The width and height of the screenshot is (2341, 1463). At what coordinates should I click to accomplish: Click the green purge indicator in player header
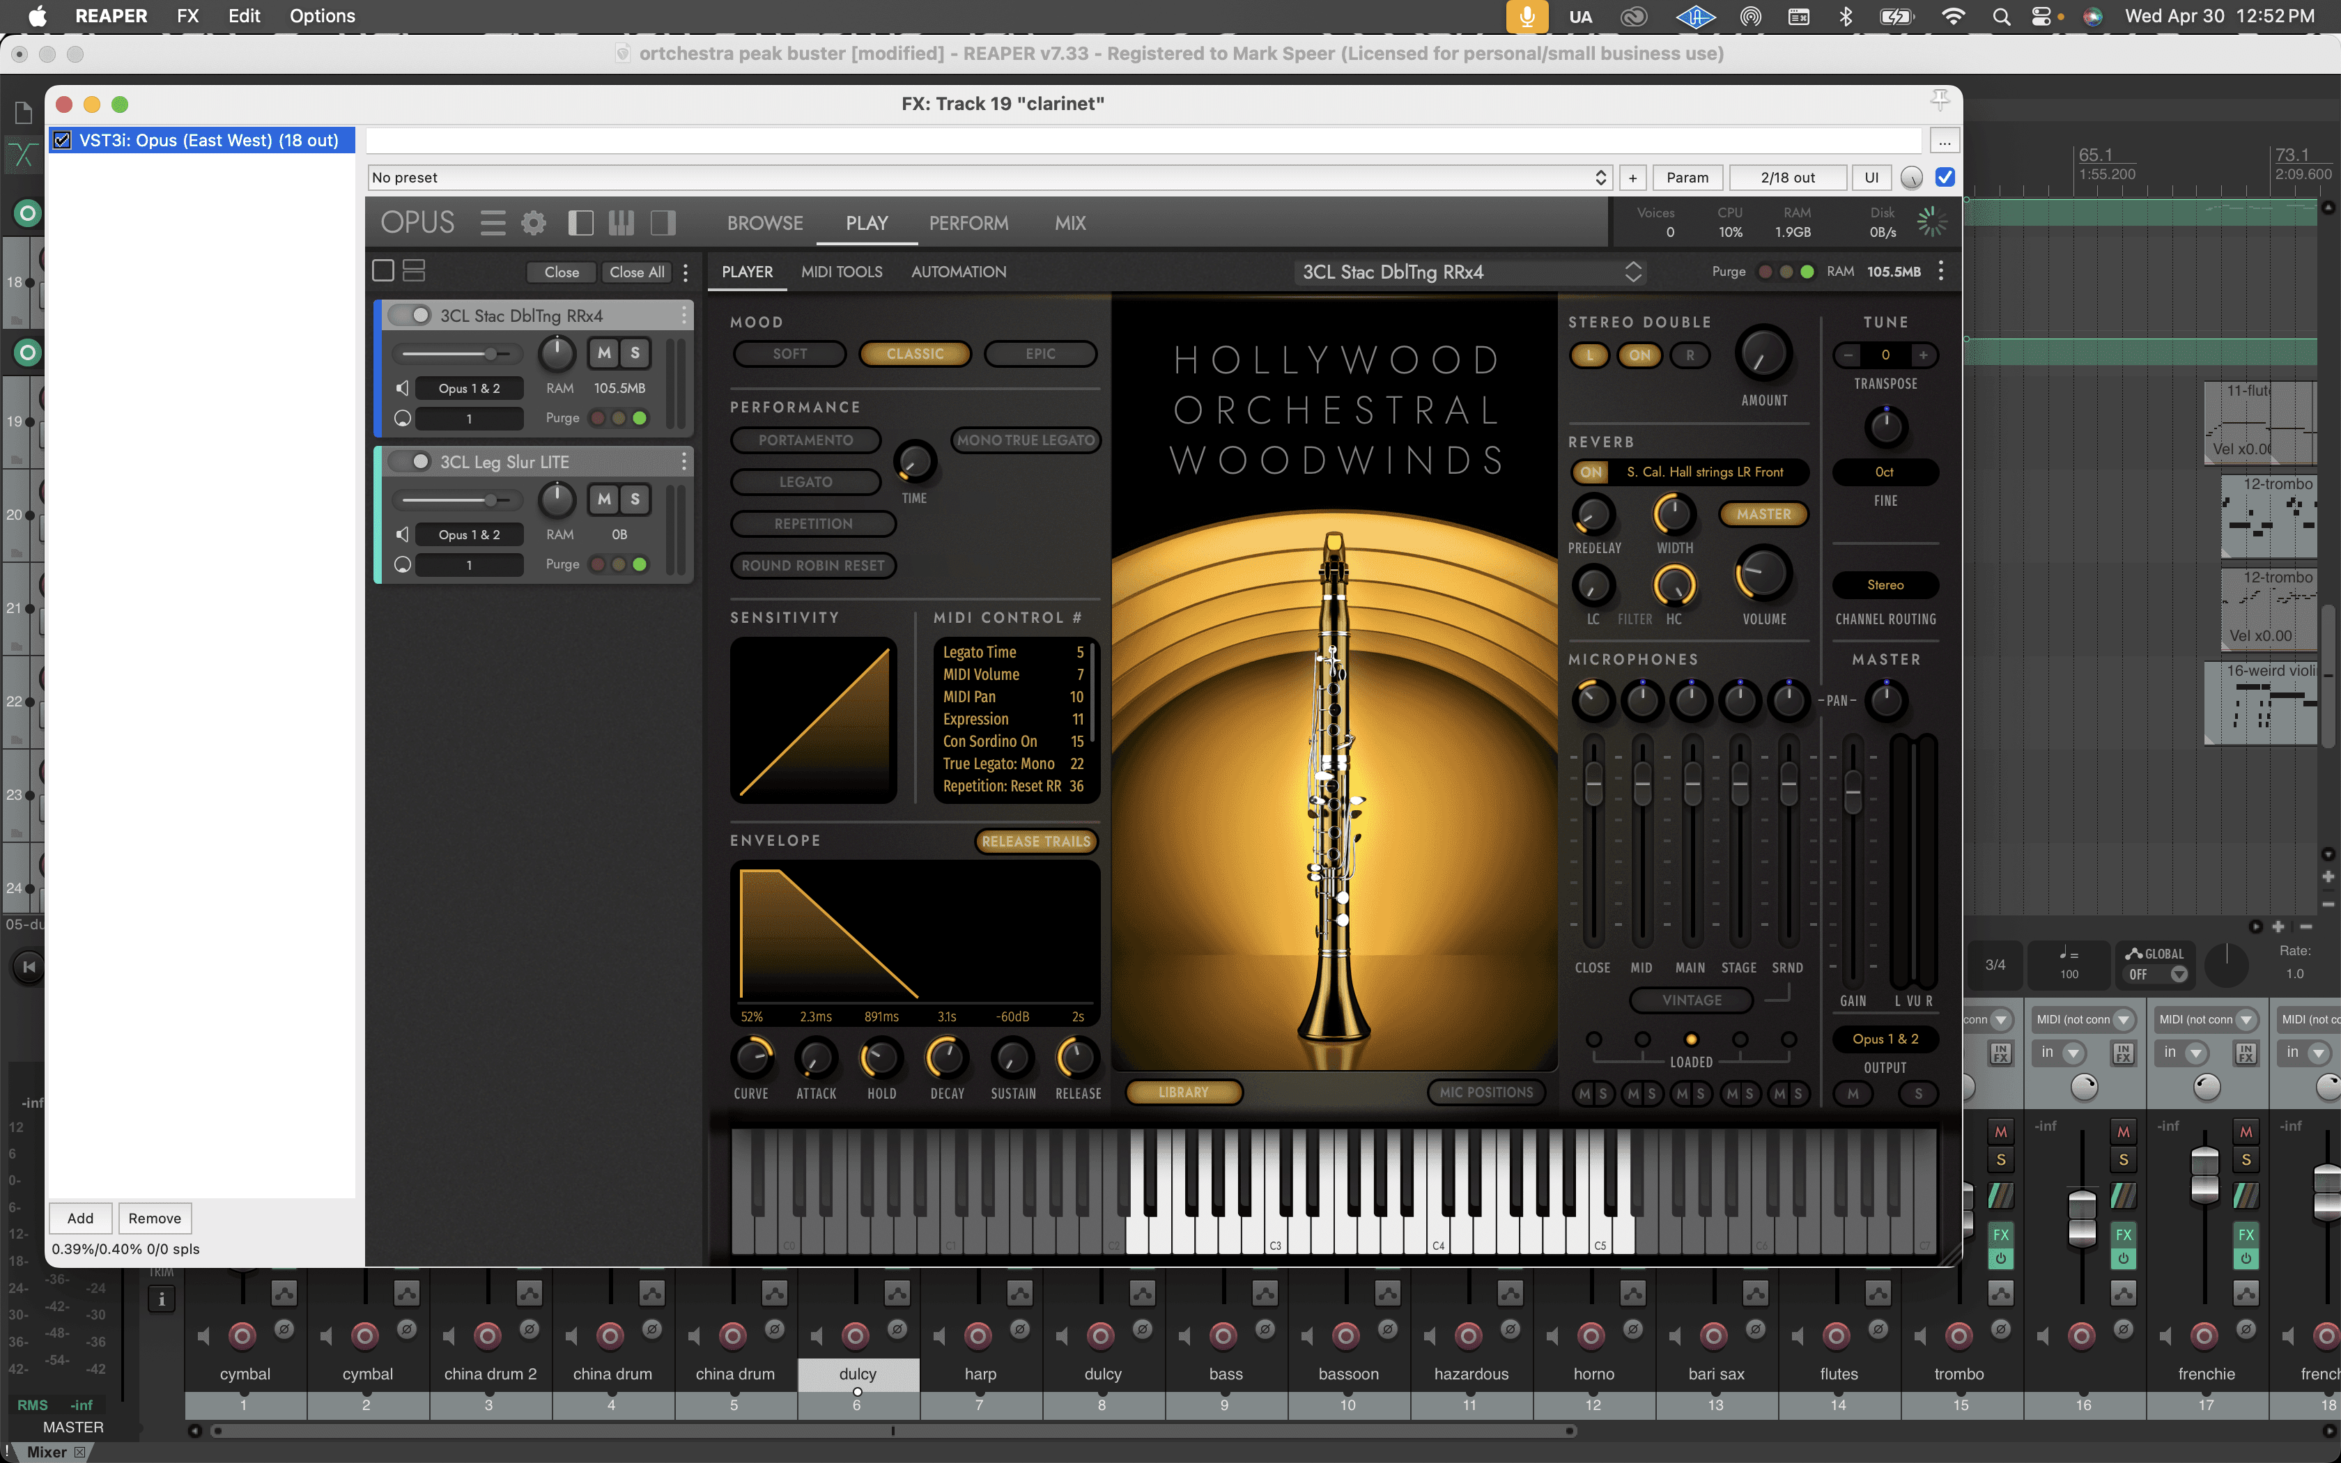(1807, 272)
